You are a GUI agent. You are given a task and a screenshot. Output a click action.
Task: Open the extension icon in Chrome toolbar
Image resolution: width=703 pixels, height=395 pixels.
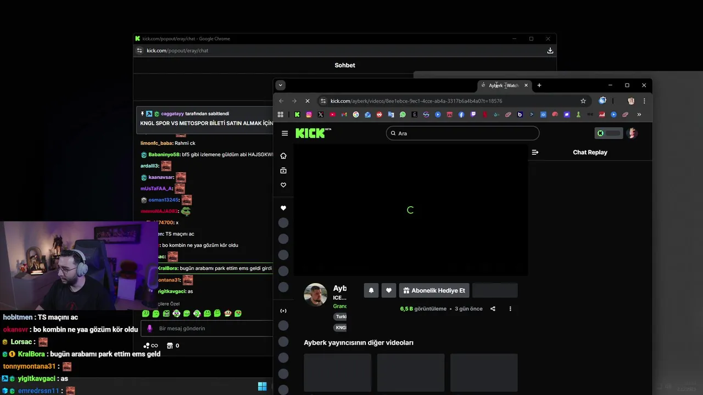602,101
